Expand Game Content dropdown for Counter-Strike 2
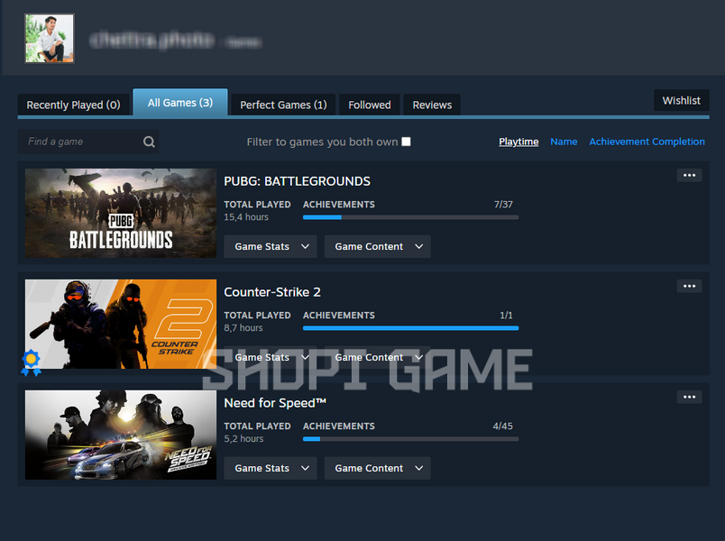 377,357
